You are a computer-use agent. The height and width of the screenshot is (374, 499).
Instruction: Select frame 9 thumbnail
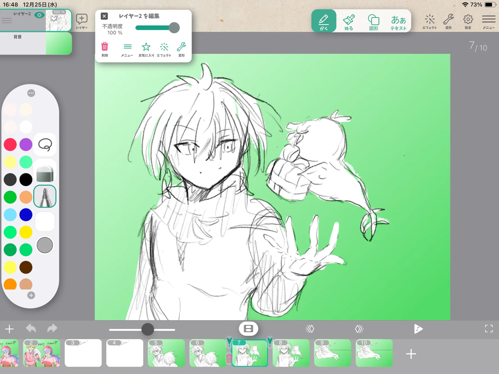[x=333, y=353]
